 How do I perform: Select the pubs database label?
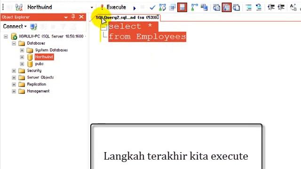pos(40,64)
